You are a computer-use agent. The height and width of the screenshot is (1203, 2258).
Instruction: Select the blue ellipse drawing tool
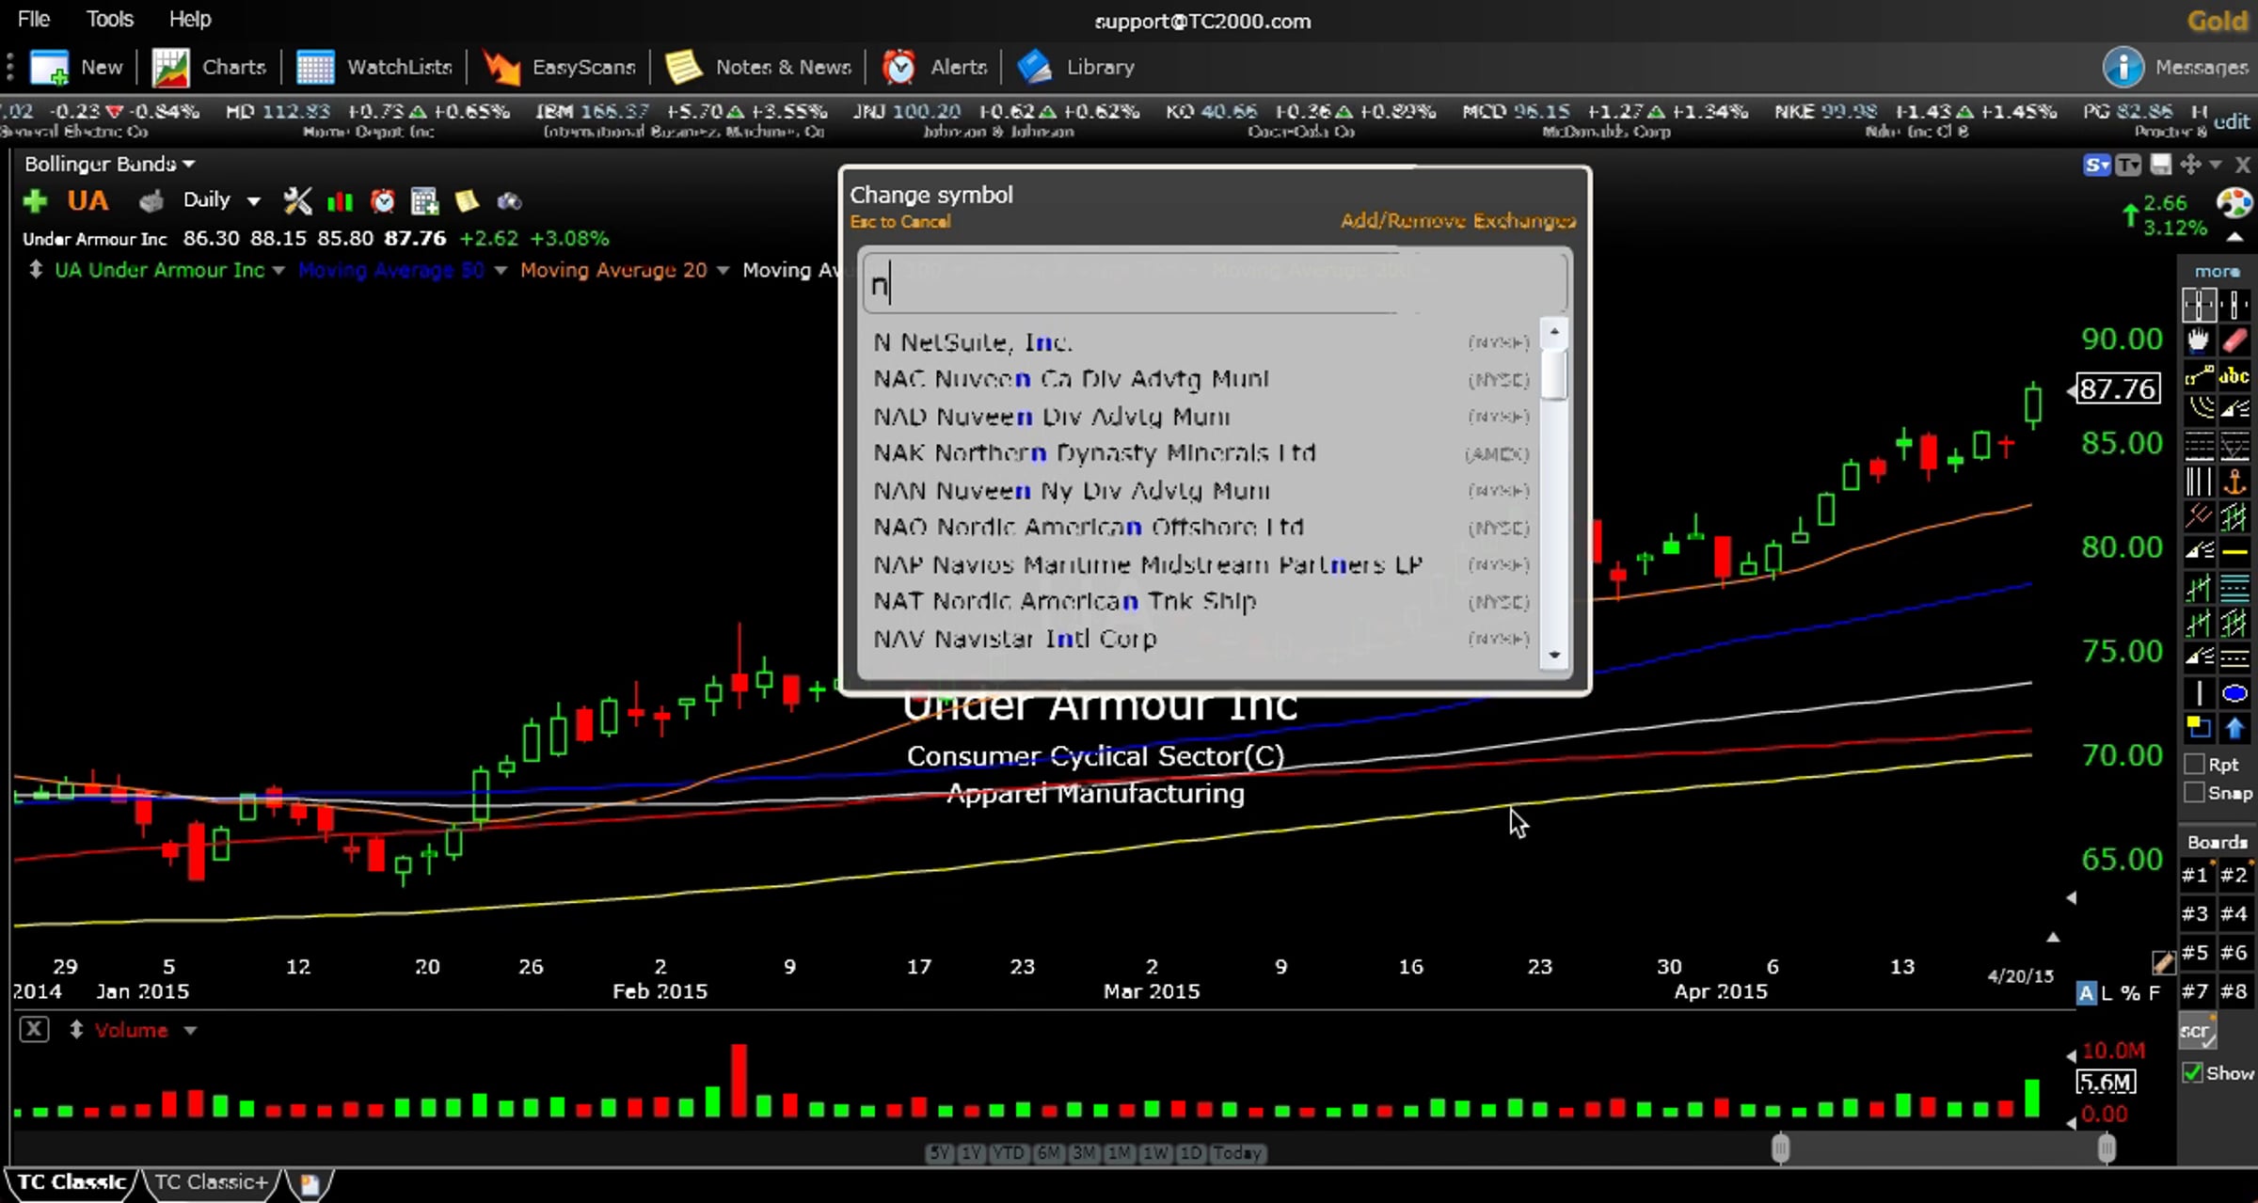point(2234,693)
